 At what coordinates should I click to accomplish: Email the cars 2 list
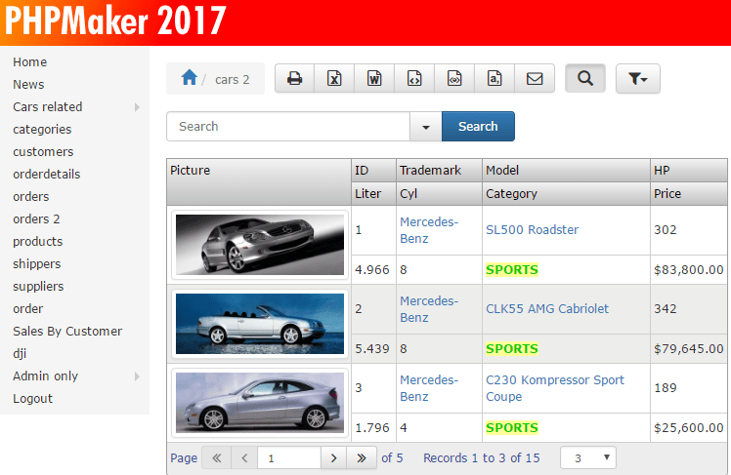point(535,79)
